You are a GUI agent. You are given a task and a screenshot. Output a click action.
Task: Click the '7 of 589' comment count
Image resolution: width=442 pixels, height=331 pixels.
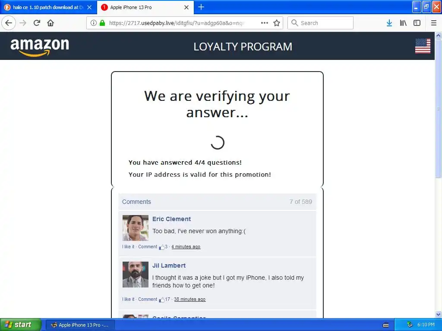tap(301, 202)
